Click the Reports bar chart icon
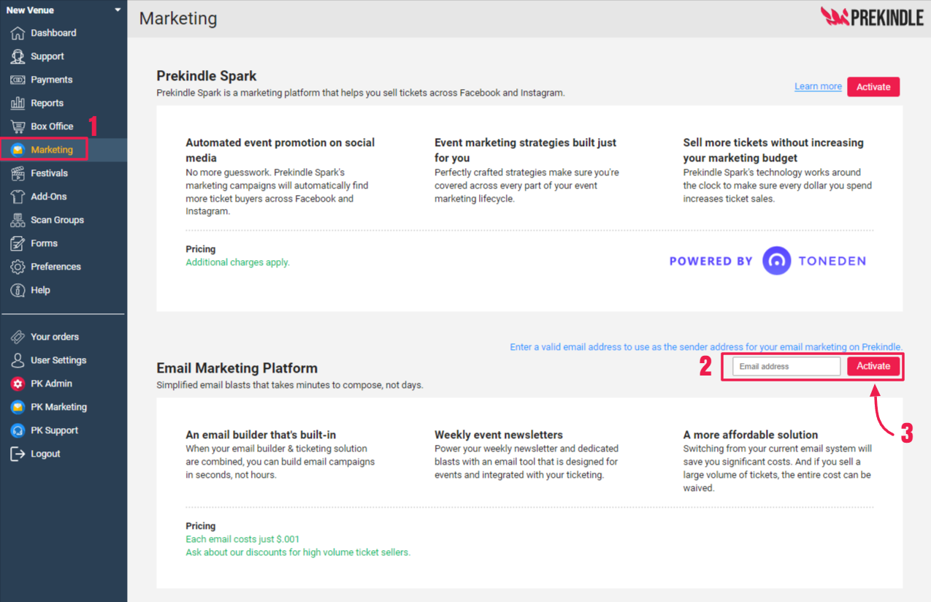 coord(18,103)
